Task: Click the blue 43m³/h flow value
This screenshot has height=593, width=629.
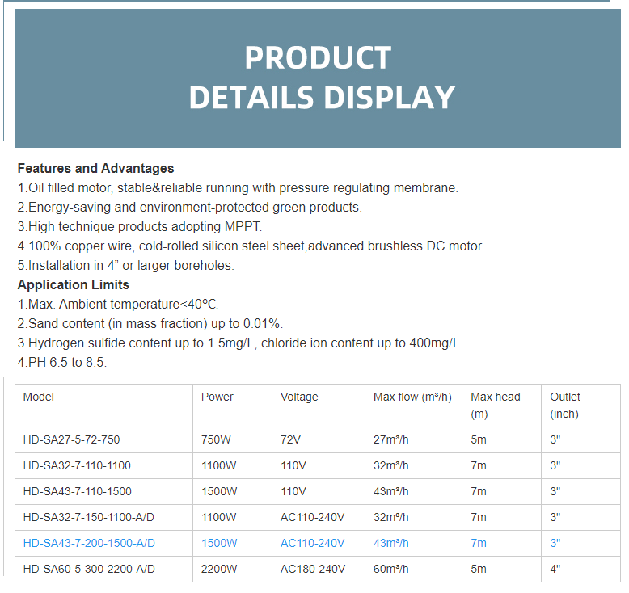Action: click(391, 543)
